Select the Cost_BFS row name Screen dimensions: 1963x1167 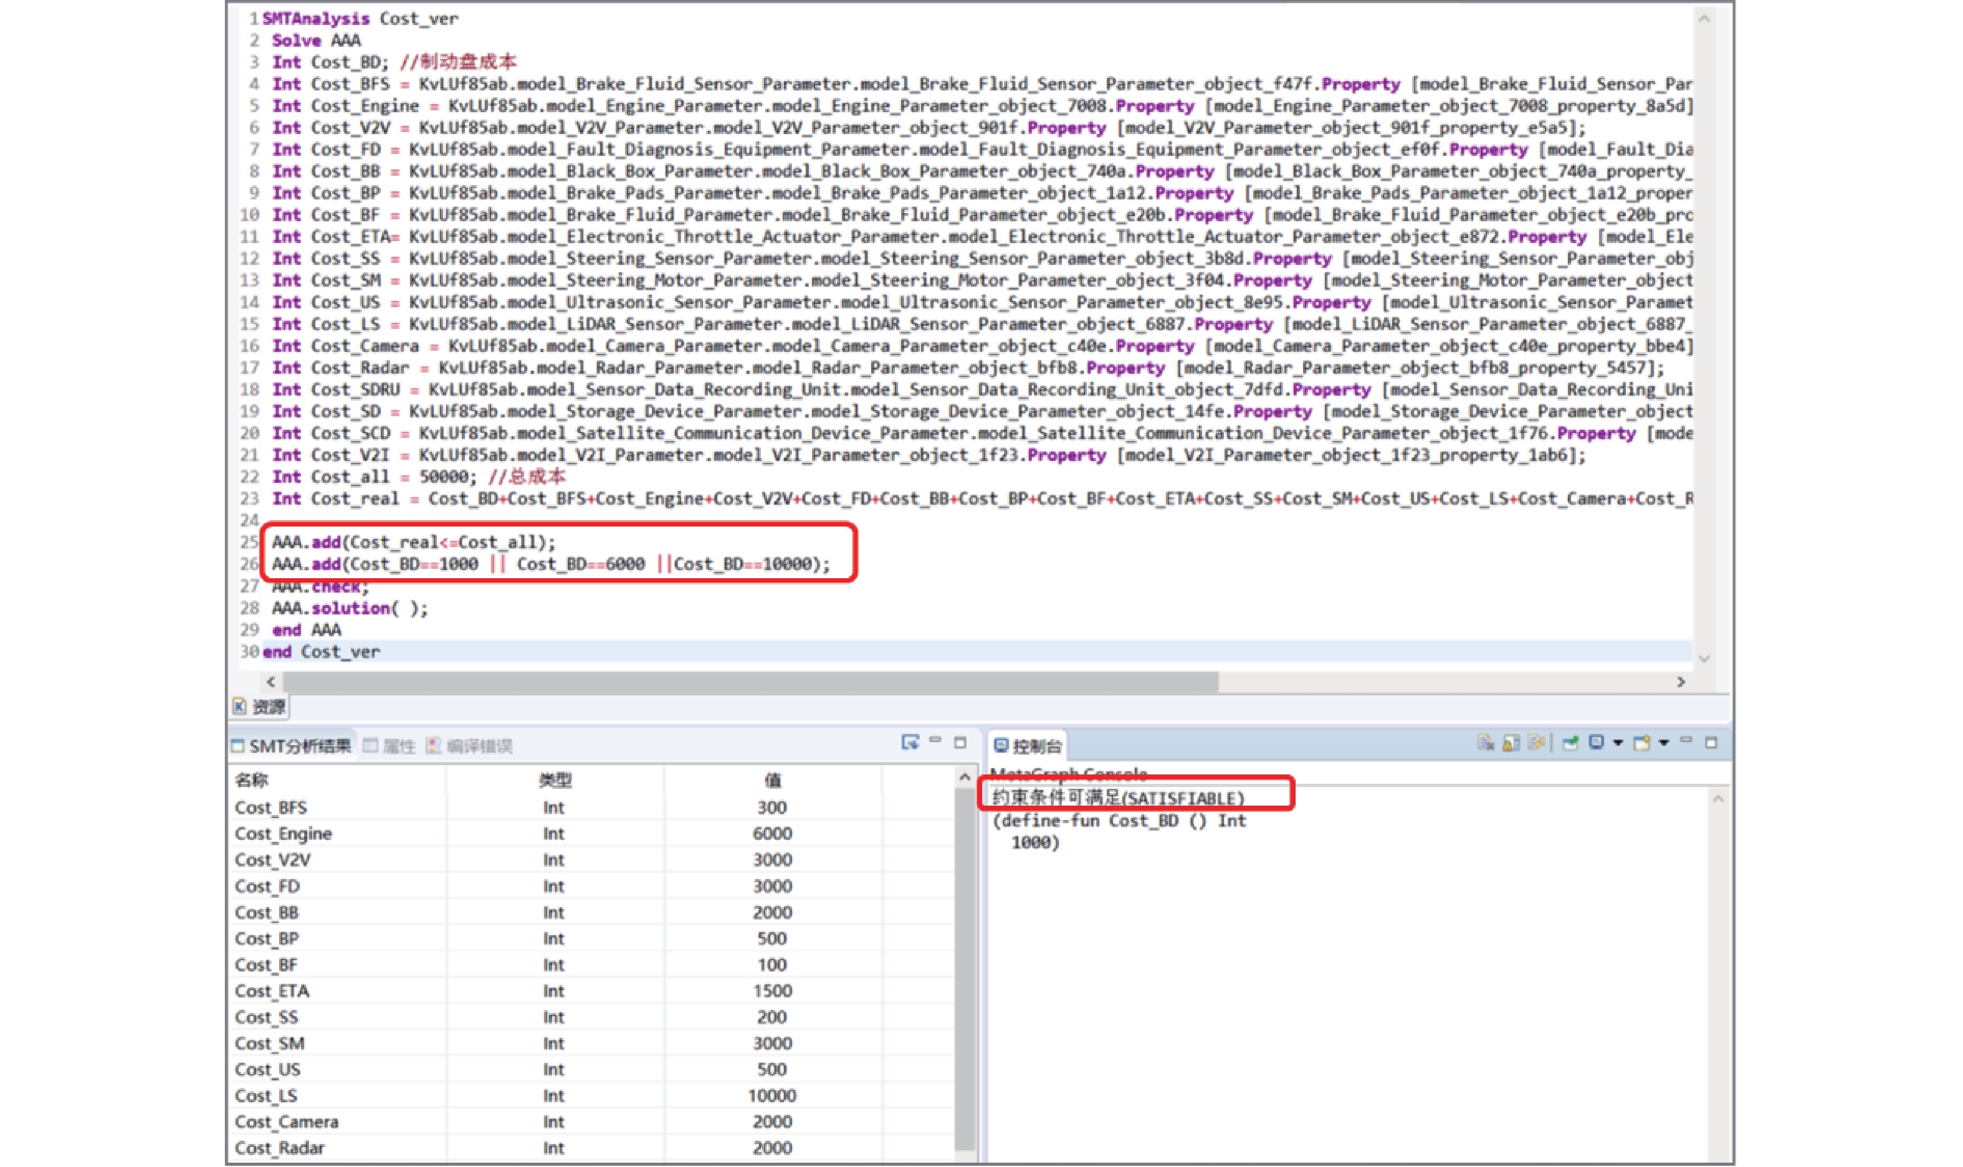point(271,807)
